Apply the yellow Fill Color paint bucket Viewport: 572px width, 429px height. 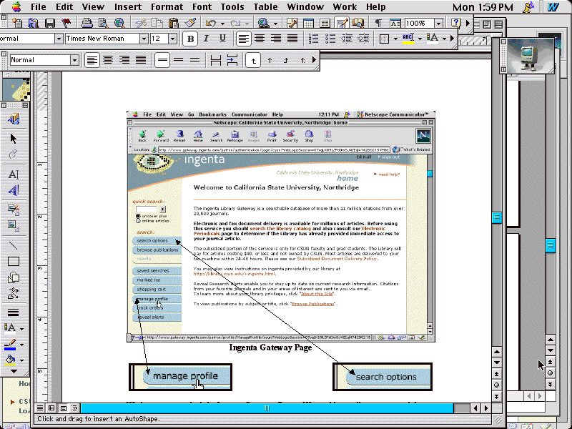point(10,360)
